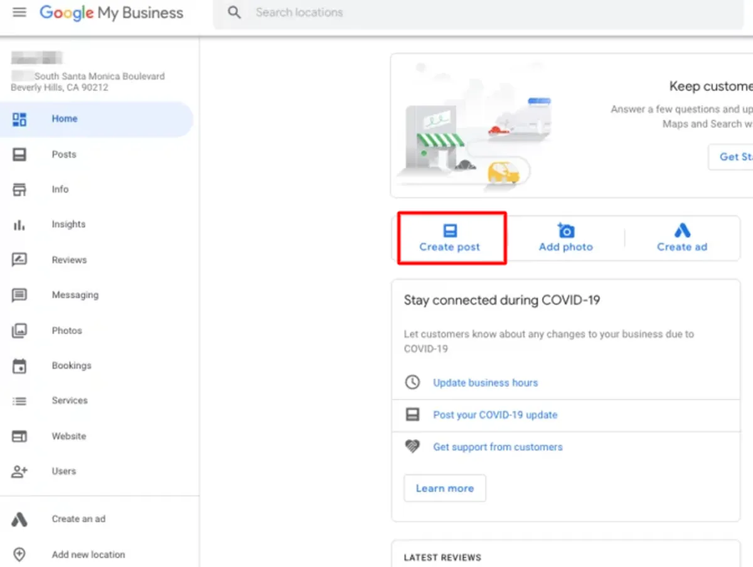The width and height of the screenshot is (753, 567).
Task: Open Website menu item
Action: [x=69, y=436]
